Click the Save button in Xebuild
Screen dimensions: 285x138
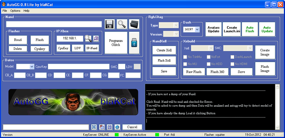click(x=242, y=72)
